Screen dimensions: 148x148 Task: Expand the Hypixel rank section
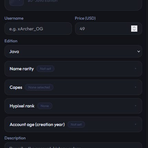73,106
